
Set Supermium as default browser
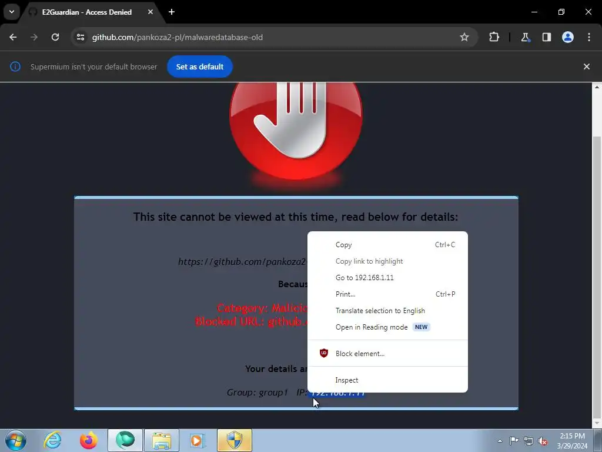click(200, 67)
